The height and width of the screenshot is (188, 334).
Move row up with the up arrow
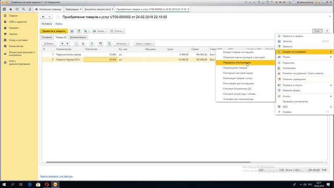point(62,44)
